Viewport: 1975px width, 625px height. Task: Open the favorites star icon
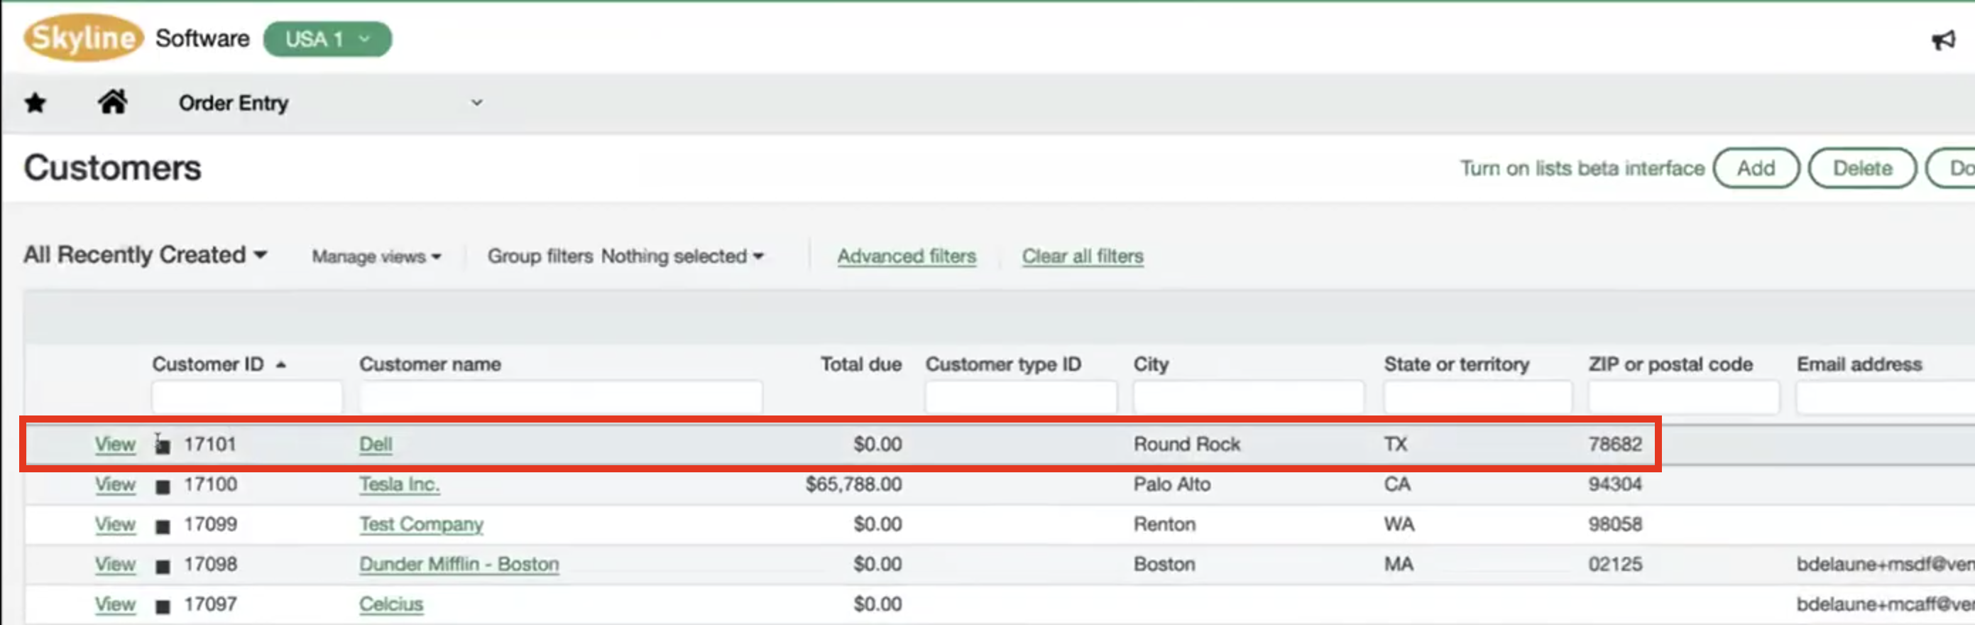pyautogui.click(x=35, y=103)
